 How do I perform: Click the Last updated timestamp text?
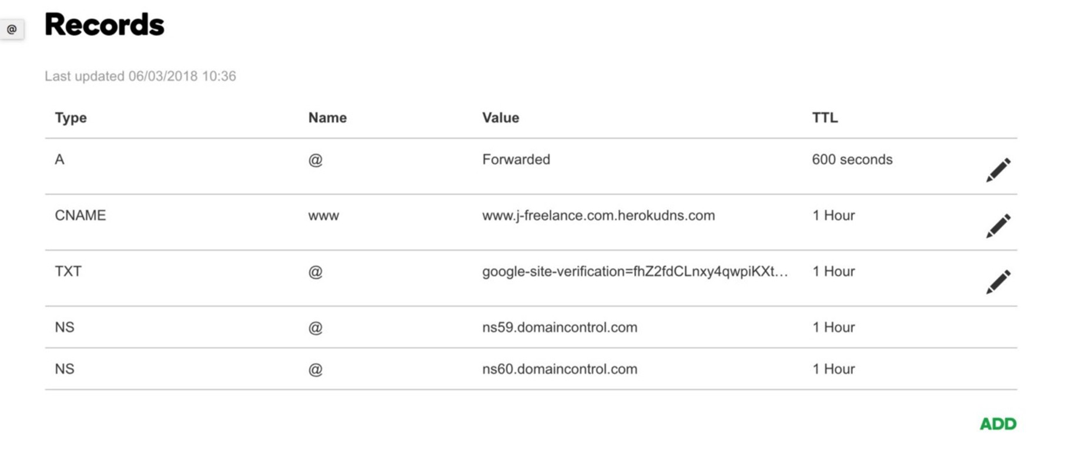pyautogui.click(x=140, y=76)
